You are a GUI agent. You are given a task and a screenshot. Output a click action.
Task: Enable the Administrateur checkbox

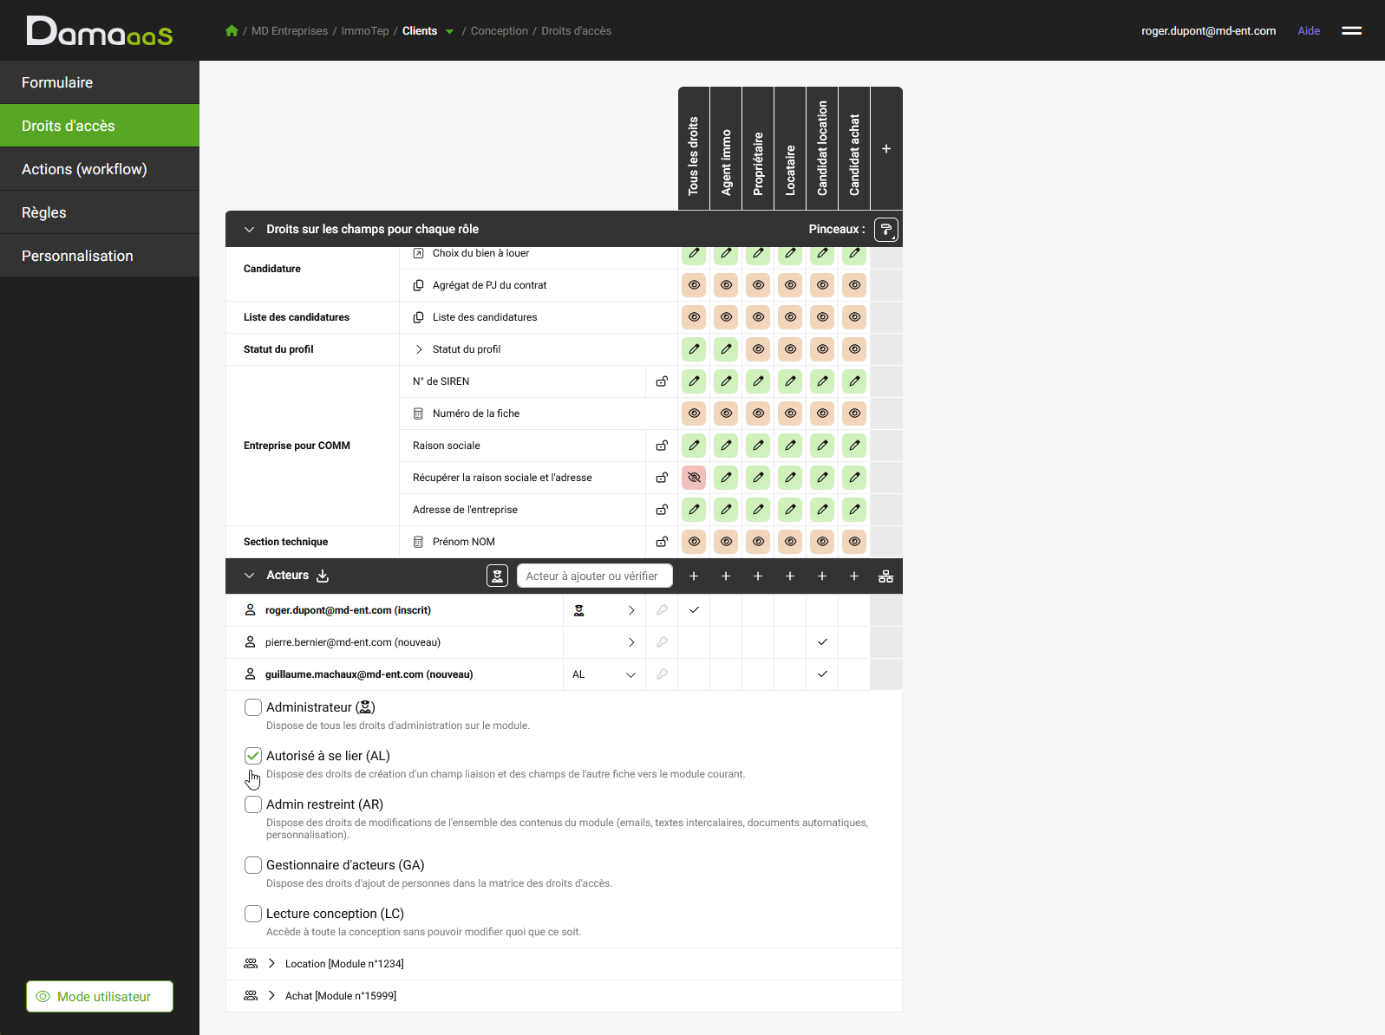click(253, 707)
